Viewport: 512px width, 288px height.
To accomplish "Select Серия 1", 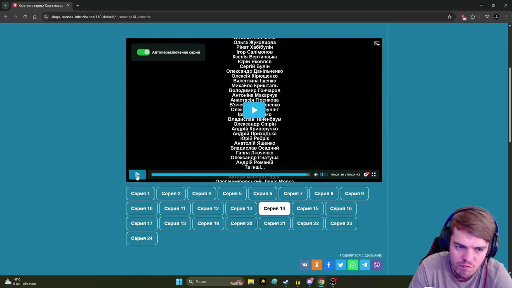I will pyautogui.click(x=140, y=194).
